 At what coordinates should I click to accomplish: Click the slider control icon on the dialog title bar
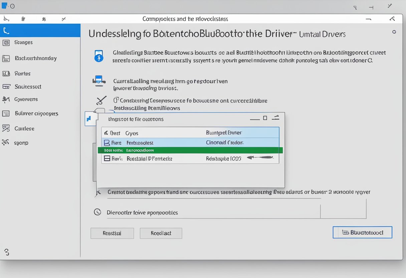[276, 118]
